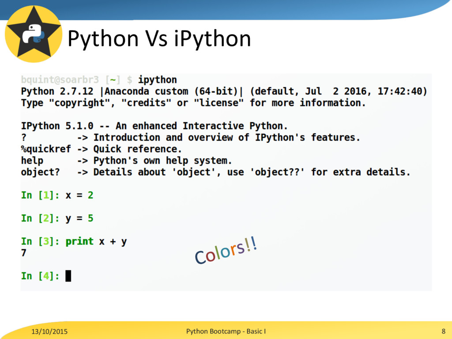Click the 'In [4]:' prompt

coord(40,276)
